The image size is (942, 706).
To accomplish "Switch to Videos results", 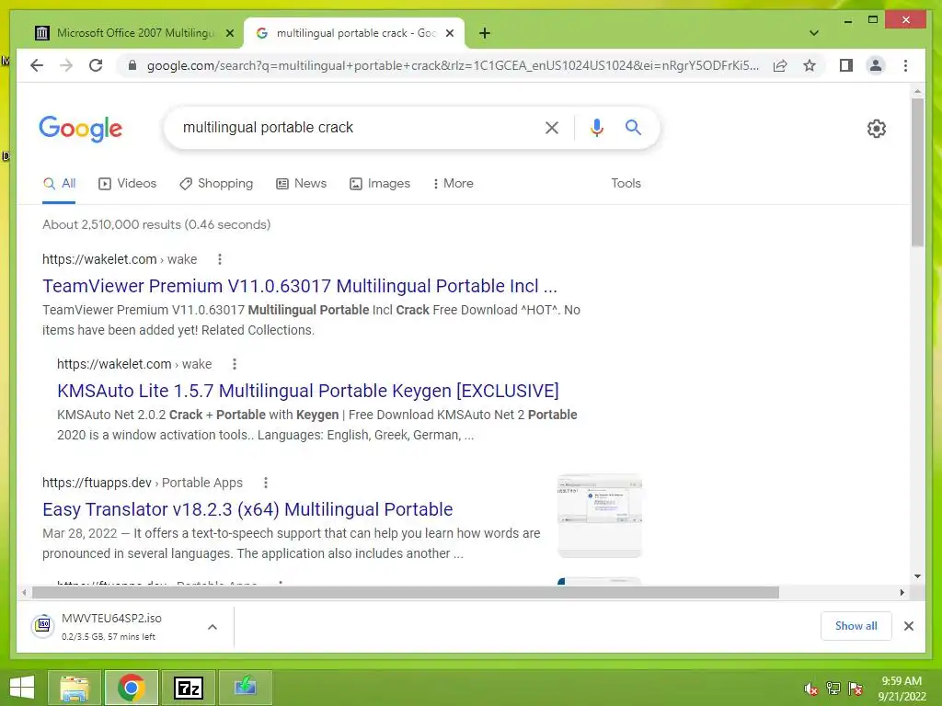I will pyautogui.click(x=127, y=184).
